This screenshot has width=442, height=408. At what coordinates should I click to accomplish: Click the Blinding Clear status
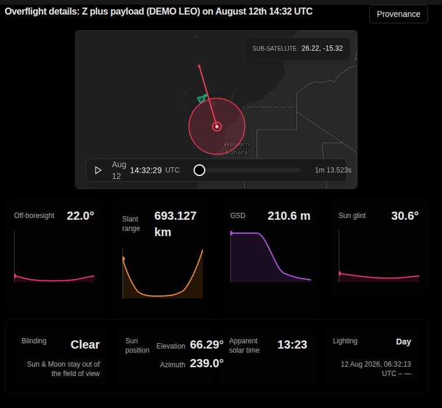[x=85, y=344]
